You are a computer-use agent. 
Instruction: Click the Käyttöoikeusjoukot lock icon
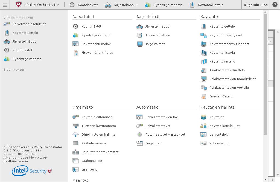[x=203, y=126]
